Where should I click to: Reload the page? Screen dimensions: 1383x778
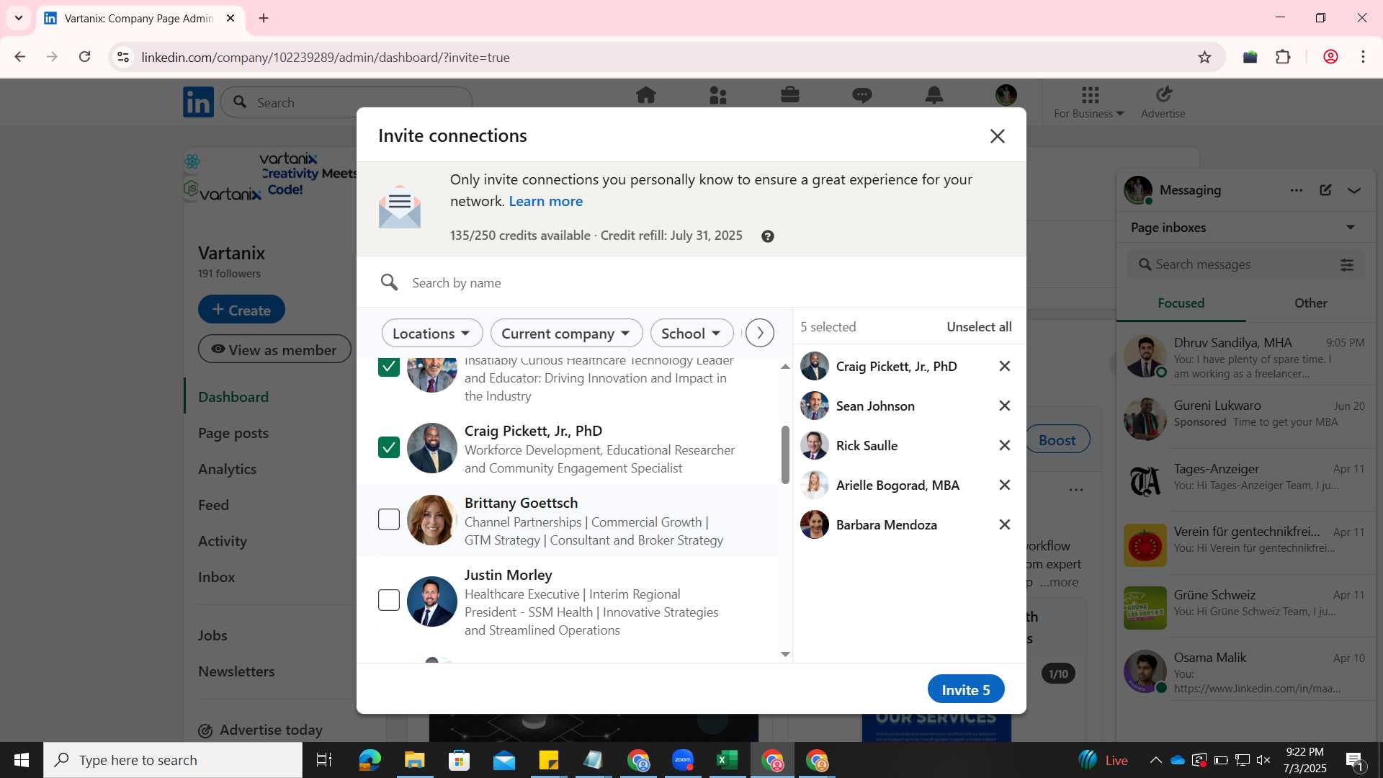(x=84, y=57)
